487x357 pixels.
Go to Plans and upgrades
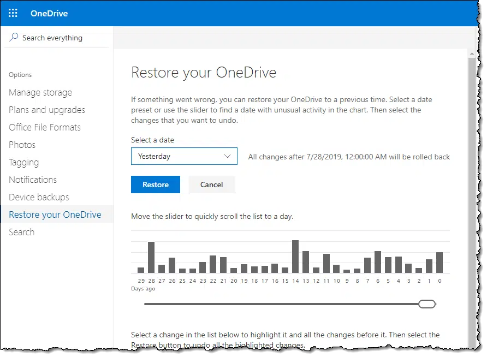pos(47,110)
